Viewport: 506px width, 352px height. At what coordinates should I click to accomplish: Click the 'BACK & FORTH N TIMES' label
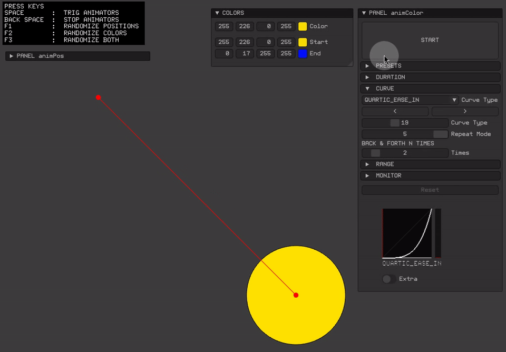click(397, 143)
